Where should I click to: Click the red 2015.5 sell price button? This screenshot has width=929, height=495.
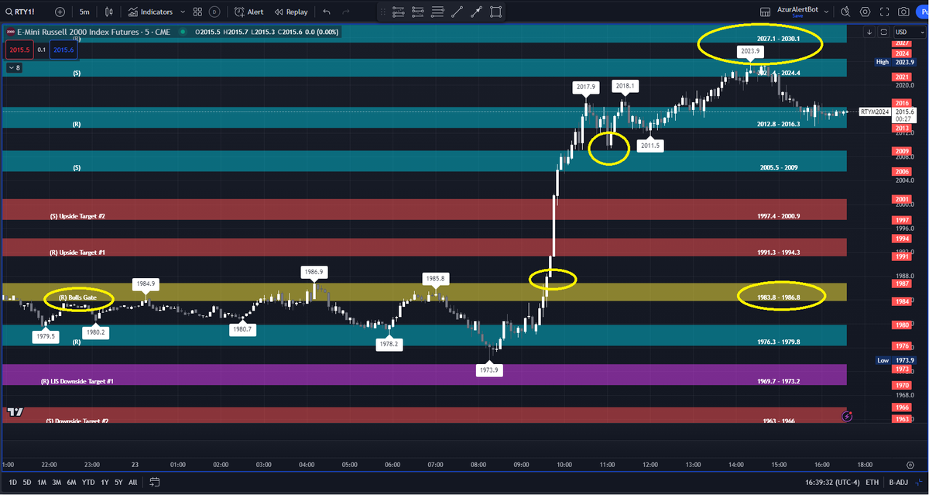pyautogui.click(x=18, y=50)
